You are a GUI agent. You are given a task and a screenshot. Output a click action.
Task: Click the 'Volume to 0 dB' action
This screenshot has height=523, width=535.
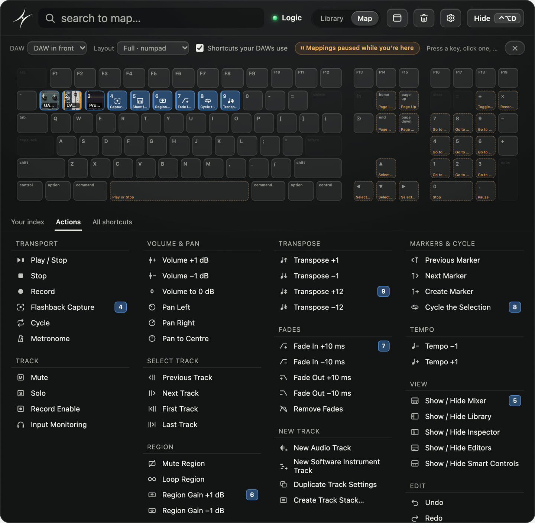click(202, 292)
